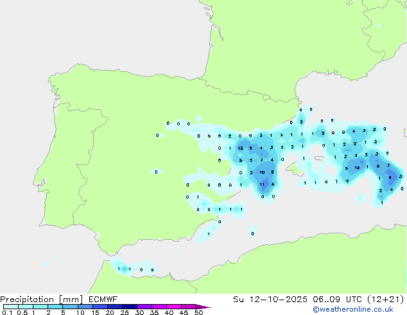This screenshot has height=315, width=407.
Task: Click the '35' legend scale label
Action: coord(154,312)
